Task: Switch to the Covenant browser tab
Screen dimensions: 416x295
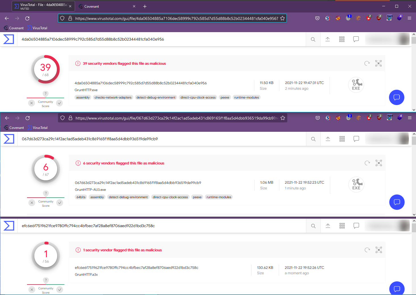Action: click(x=107, y=6)
